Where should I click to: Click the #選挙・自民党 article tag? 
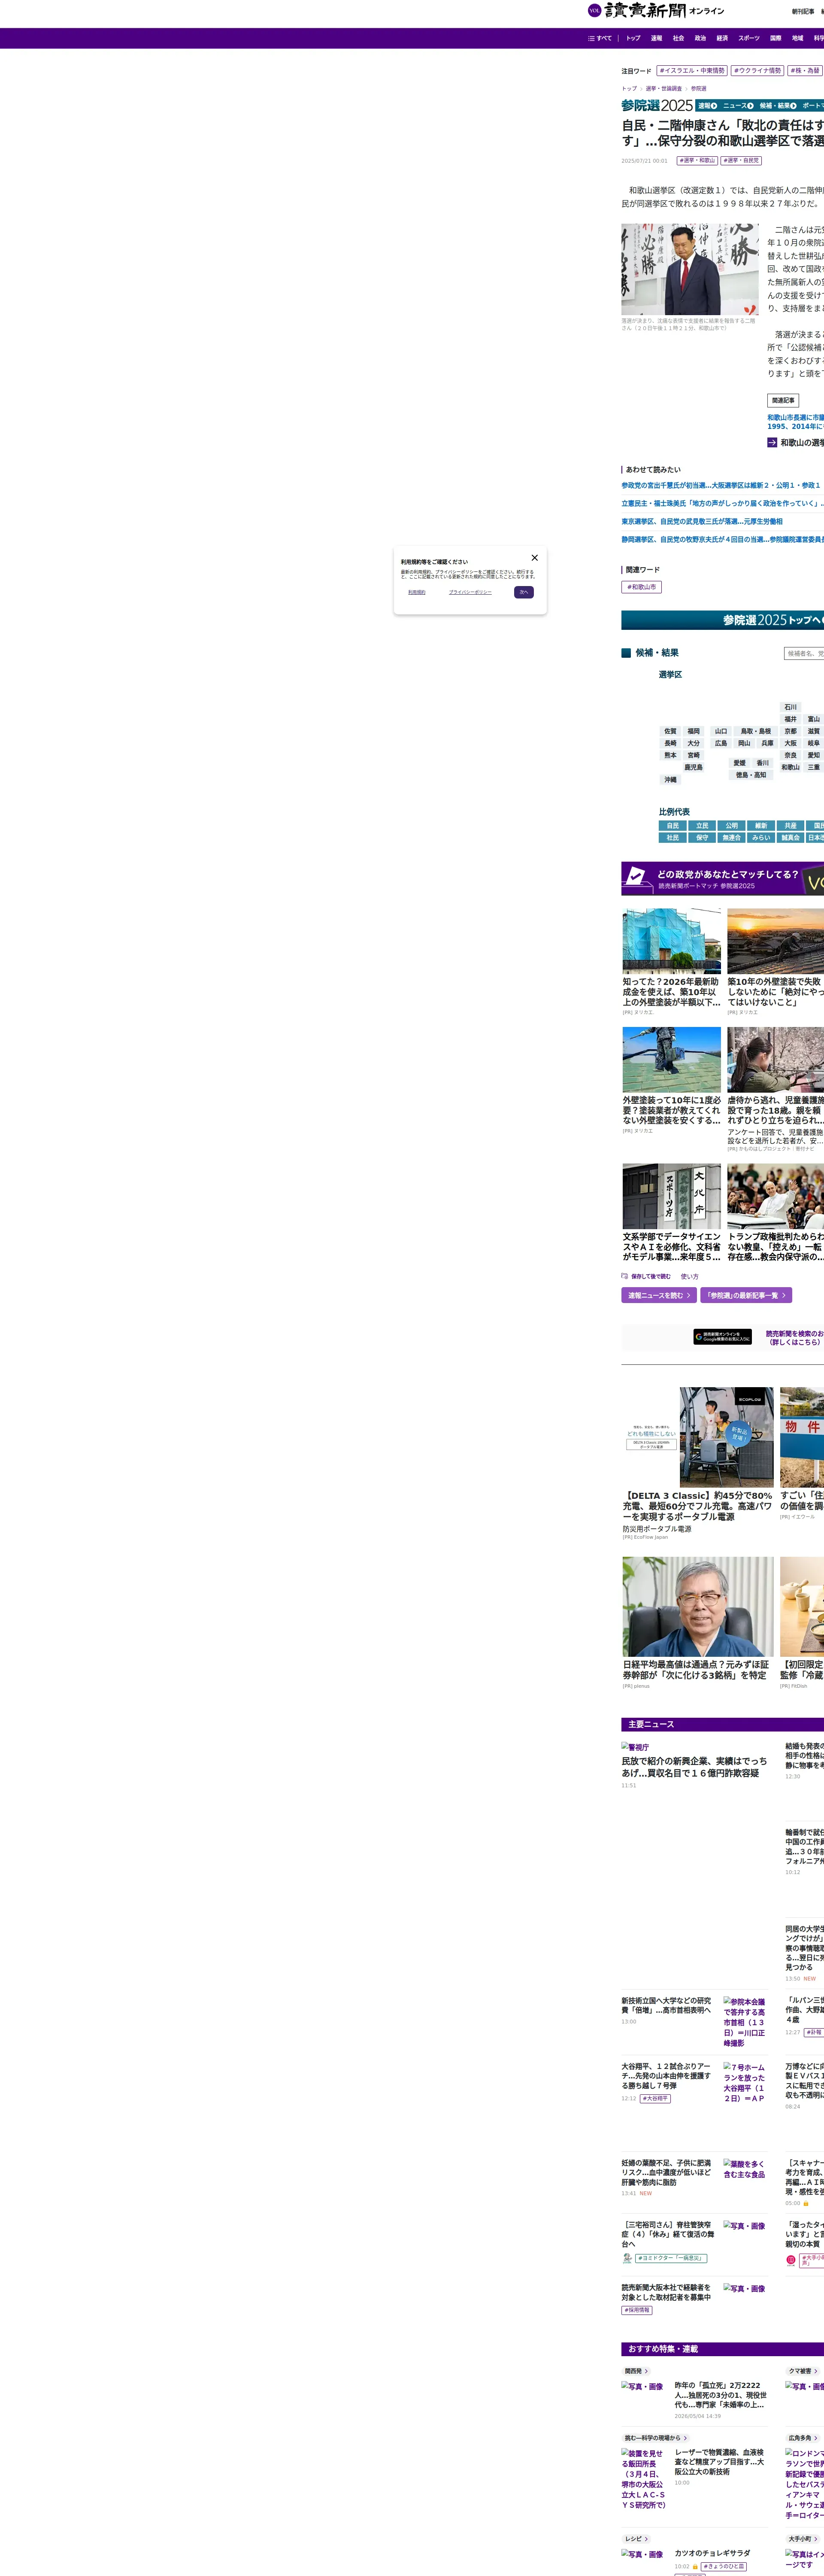click(741, 160)
